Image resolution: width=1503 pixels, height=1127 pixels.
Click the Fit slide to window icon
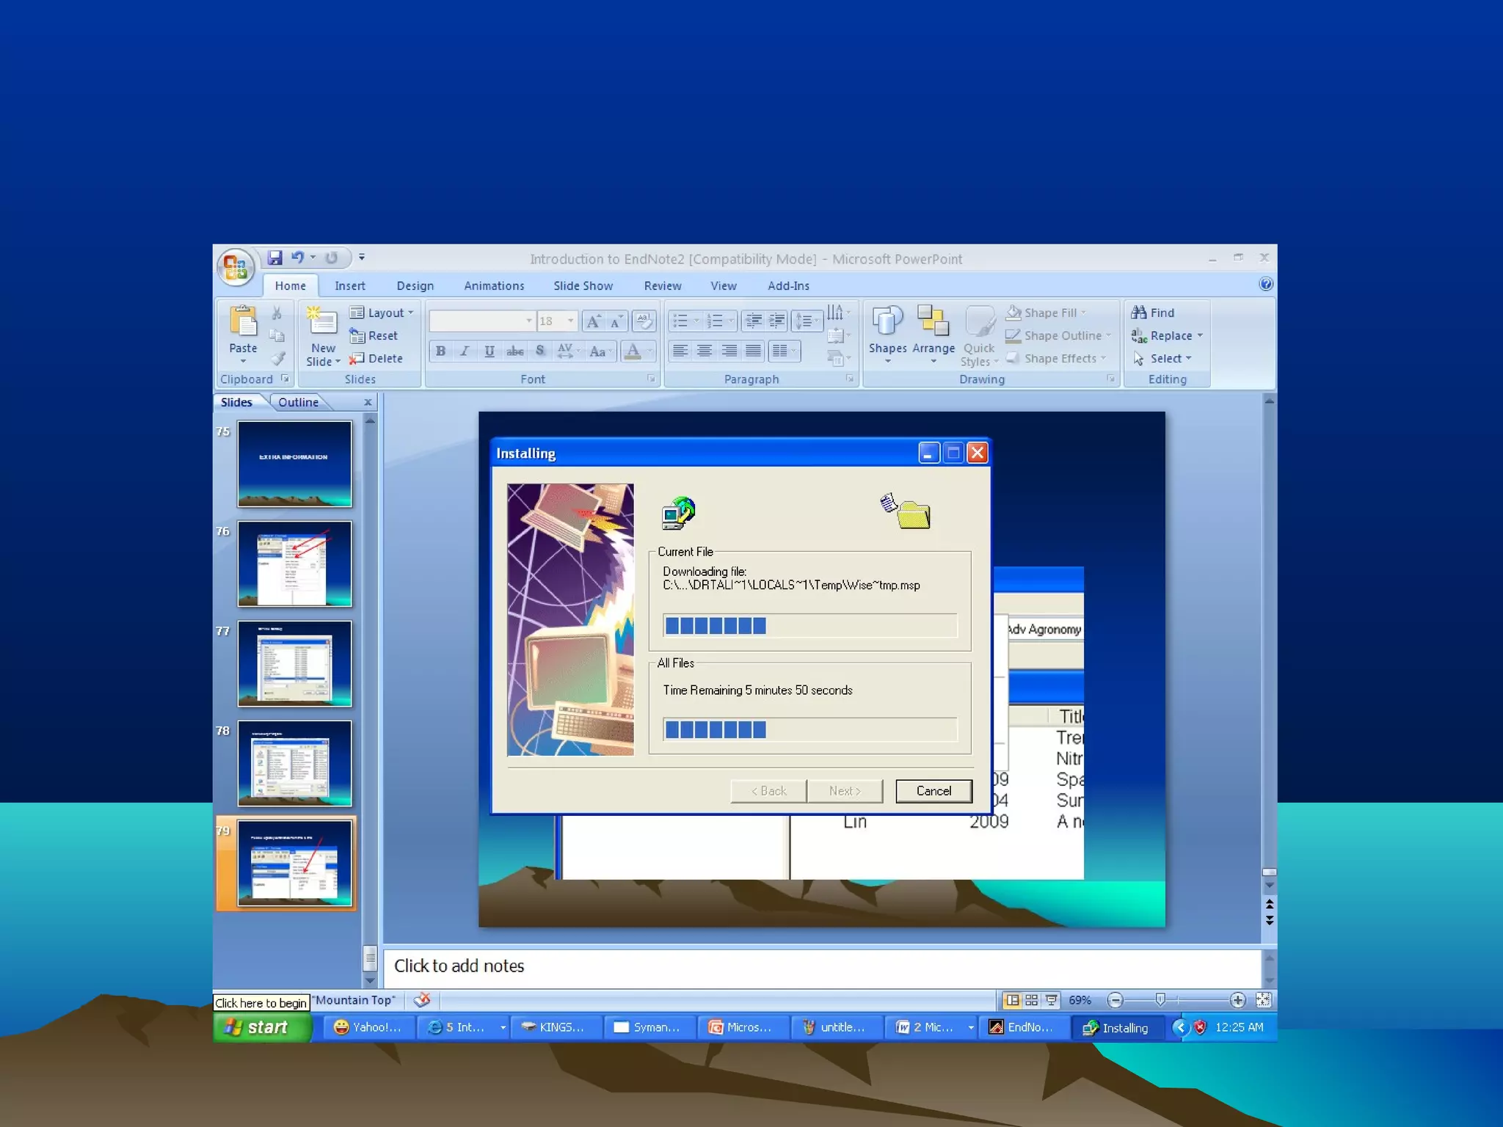tap(1263, 1000)
